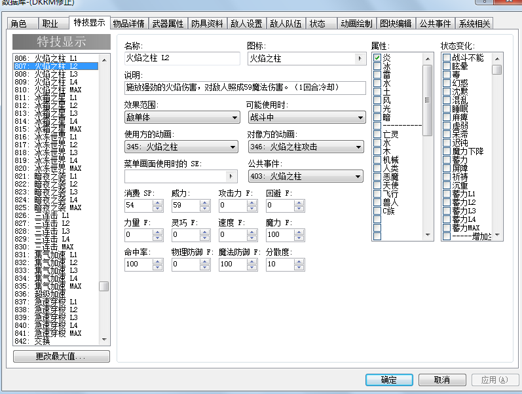Increase the 魔法防御 F value

(252, 262)
